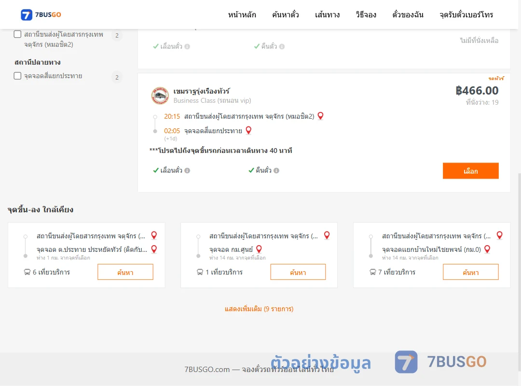Image resolution: width=521 pixels, height=386 pixels.
Task: Click the สถานีปลายทาง filter heading
Action: point(37,62)
